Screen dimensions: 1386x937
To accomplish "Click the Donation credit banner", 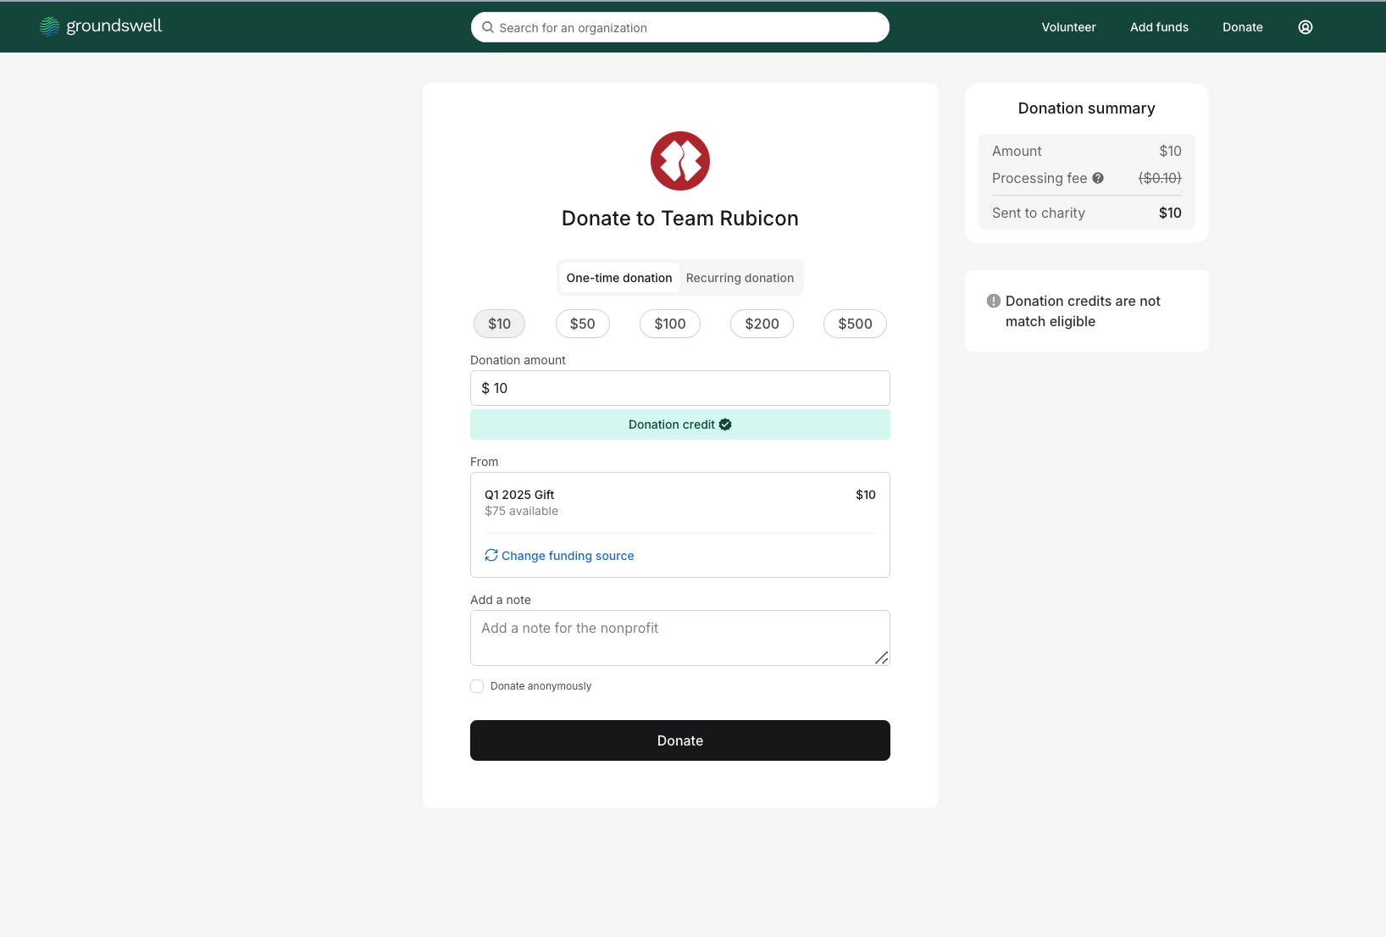I will pyautogui.click(x=680, y=424).
